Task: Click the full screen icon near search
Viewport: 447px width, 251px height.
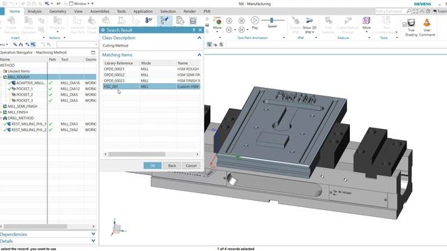Action: click(416, 11)
